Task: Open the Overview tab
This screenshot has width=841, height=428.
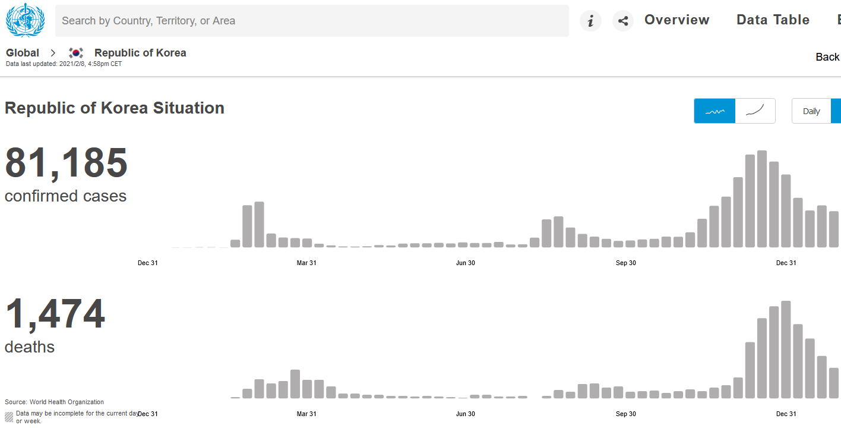Action: tap(677, 20)
